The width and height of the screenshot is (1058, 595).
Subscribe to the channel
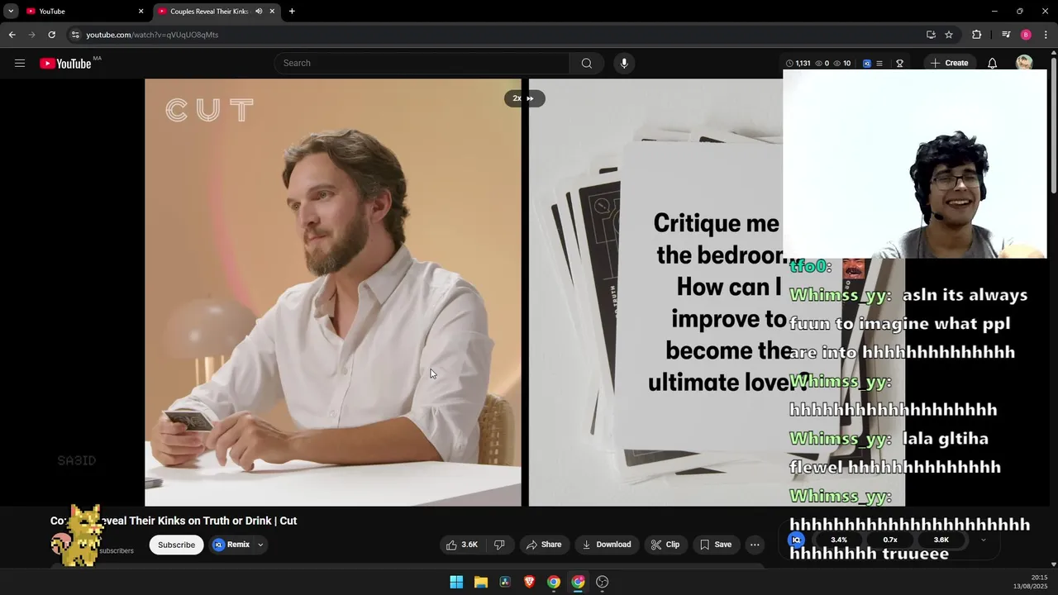[x=176, y=545]
